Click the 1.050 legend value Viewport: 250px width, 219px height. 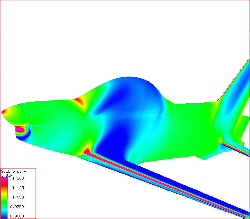[x=18, y=197]
